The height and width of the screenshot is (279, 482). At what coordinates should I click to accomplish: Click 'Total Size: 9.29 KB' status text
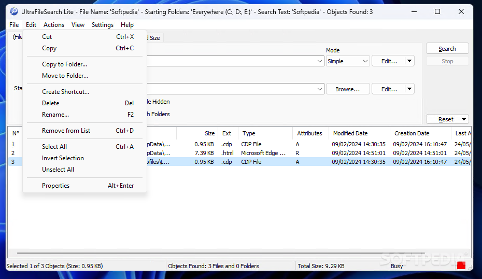321,266
